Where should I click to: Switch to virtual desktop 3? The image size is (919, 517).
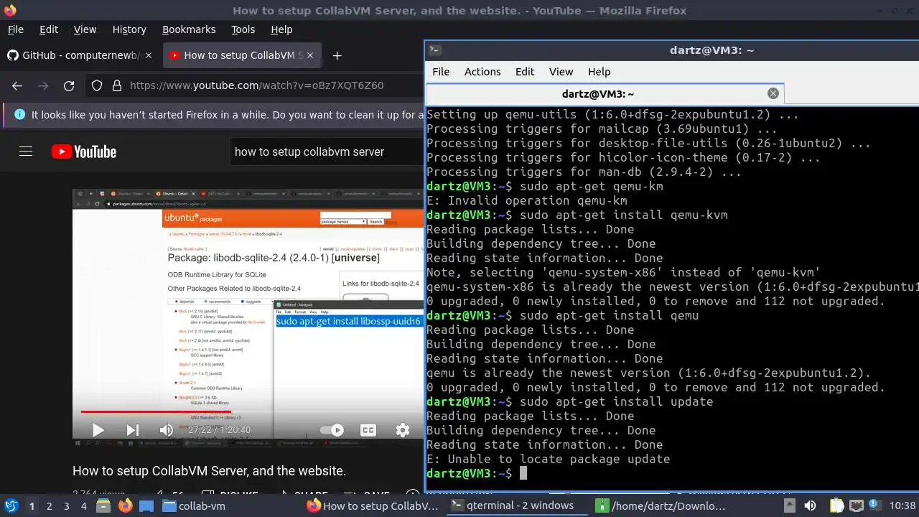coord(67,506)
